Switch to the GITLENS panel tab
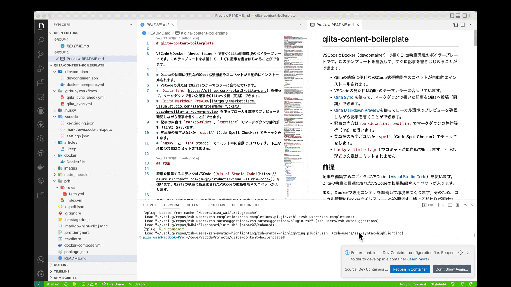 point(193,205)
